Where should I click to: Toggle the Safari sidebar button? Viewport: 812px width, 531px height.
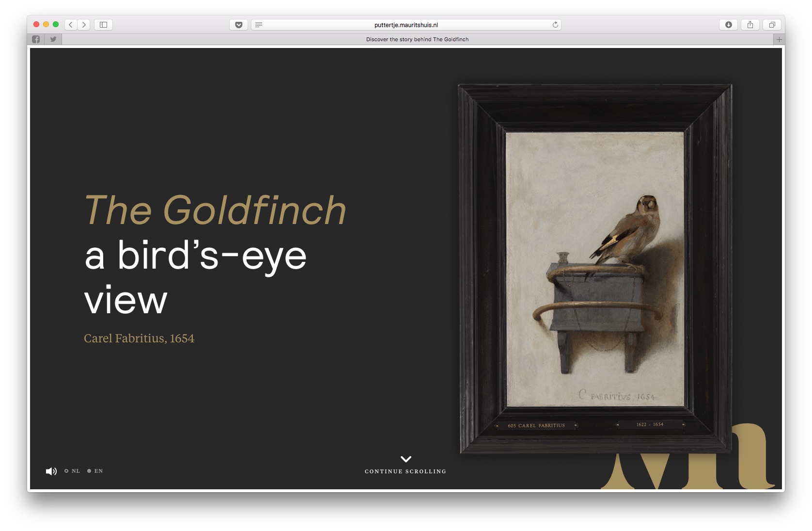[x=103, y=25]
